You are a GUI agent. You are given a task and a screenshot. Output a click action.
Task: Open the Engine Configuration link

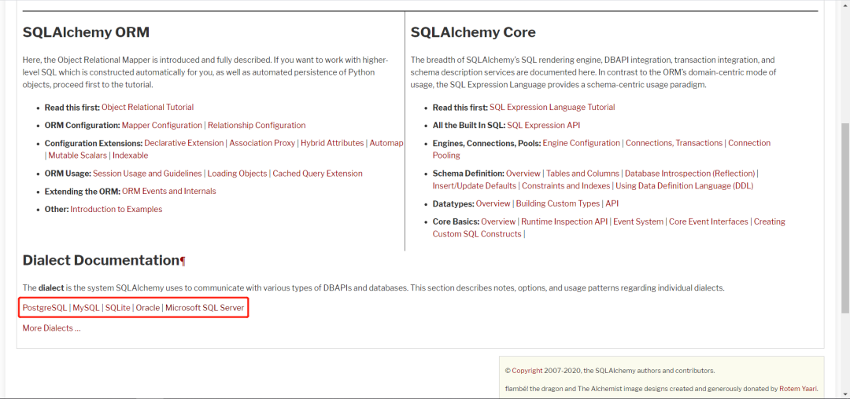582,143
